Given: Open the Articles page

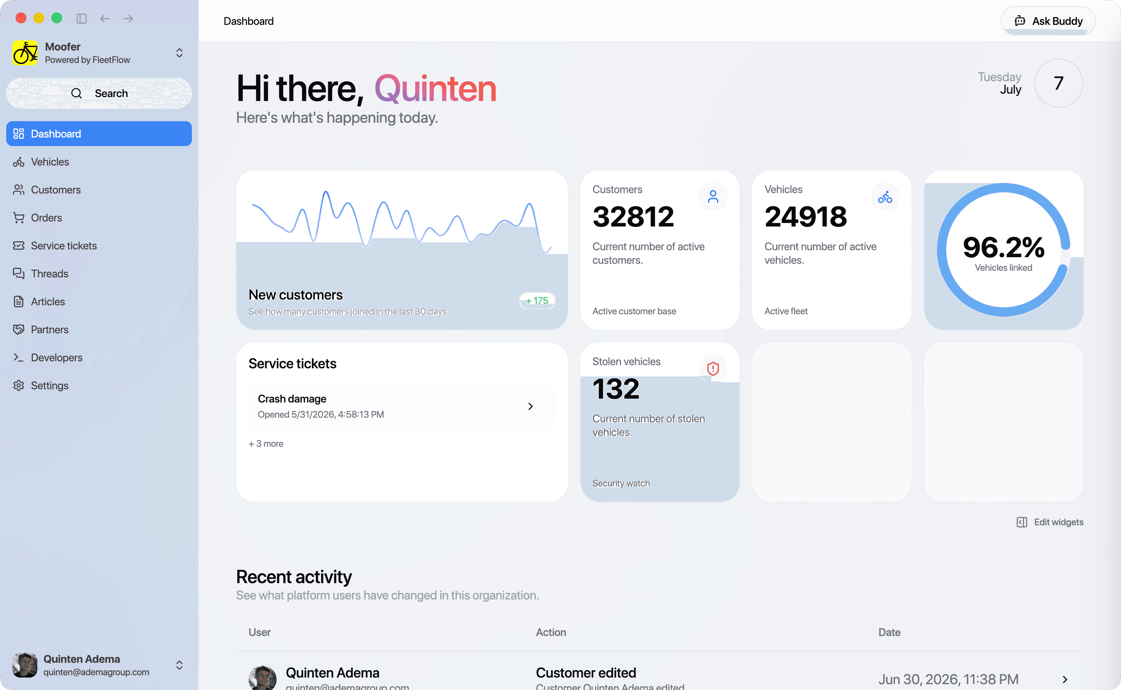Looking at the screenshot, I should [99, 301].
